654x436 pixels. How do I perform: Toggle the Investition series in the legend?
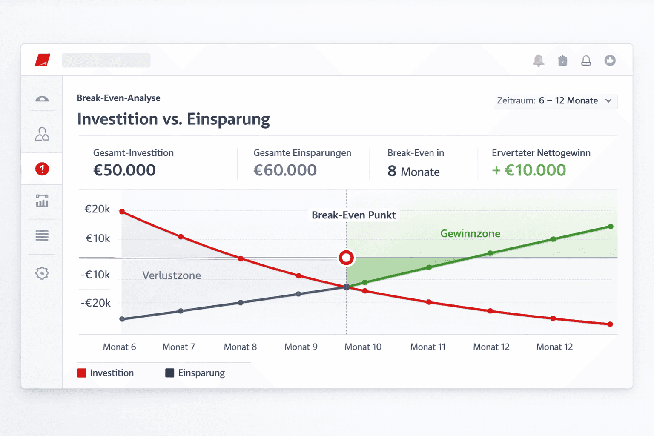(112, 373)
